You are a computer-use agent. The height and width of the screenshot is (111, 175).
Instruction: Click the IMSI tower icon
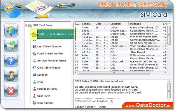[x=34, y=82]
